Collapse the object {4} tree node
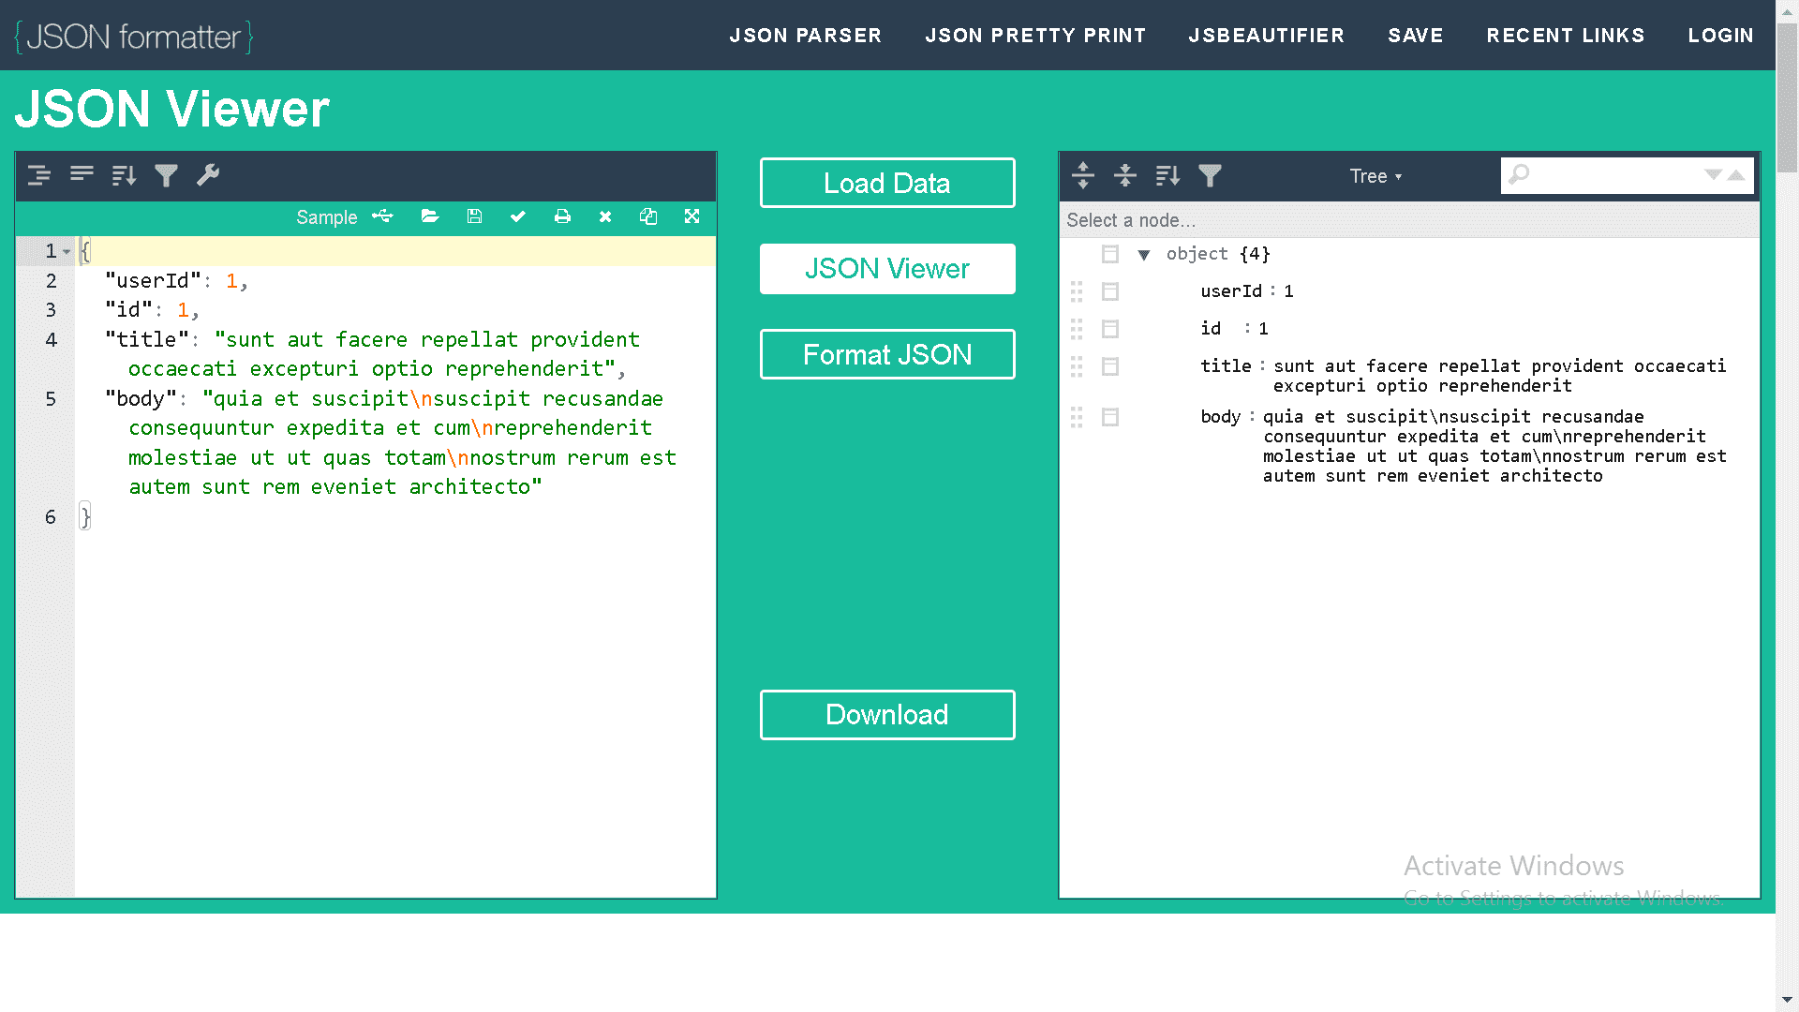Viewport: 1799px width, 1012px height. 1144,255
